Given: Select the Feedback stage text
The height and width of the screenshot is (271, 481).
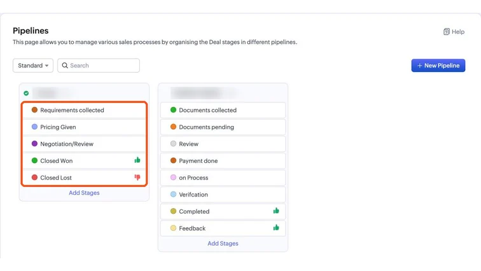Looking at the screenshot, I should tap(192, 228).
